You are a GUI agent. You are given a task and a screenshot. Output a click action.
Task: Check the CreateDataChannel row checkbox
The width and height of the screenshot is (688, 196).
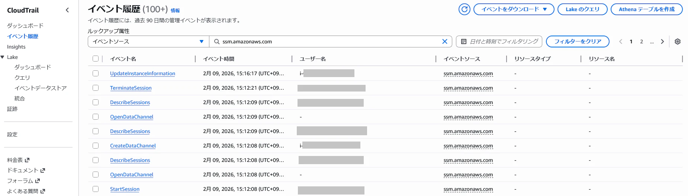pos(96,146)
